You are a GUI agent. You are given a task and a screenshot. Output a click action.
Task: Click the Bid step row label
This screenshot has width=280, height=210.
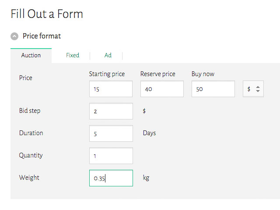click(x=30, y=111)
